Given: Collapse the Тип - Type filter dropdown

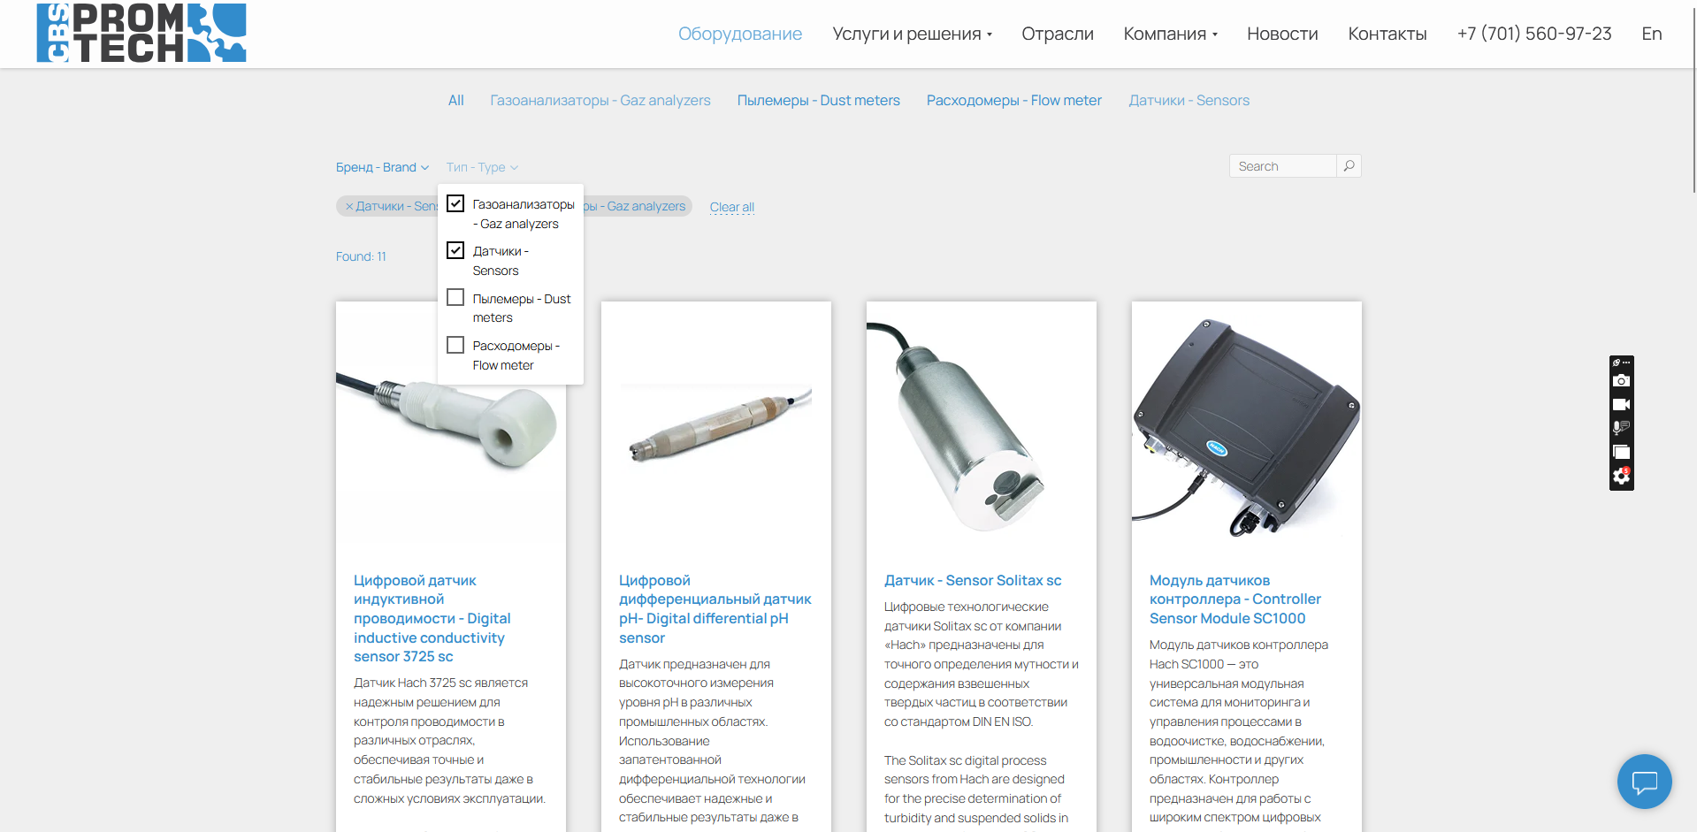Looking at the screenshot, I should tap(482, 167).
